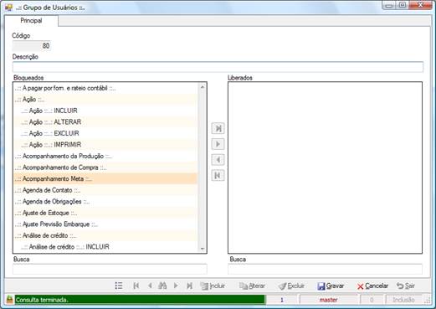
Task: Click the Sair exit button
Action: 406,286
